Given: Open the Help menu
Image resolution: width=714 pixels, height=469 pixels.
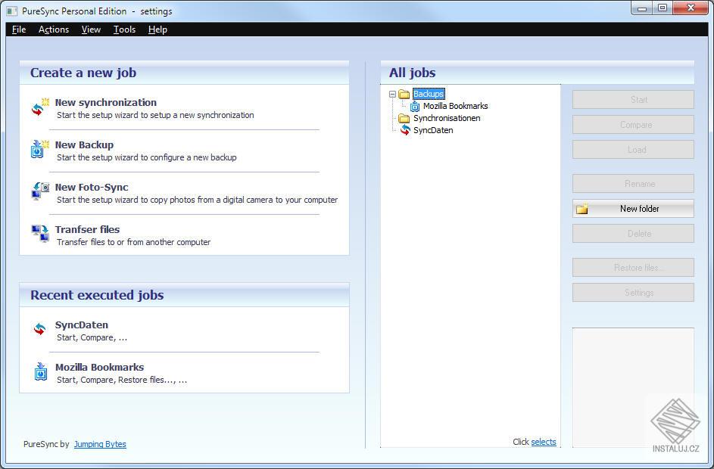Looking at the screenshot, I should click(157, 30).
